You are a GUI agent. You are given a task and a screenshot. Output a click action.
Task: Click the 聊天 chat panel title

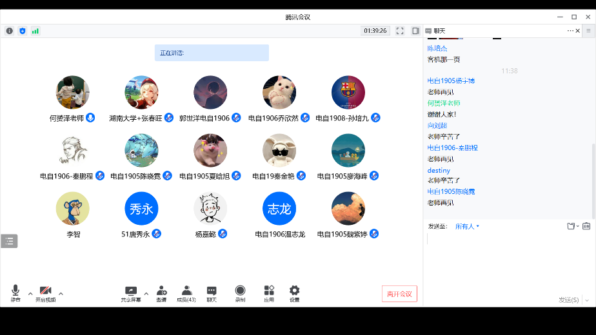(x=439, y=31)
